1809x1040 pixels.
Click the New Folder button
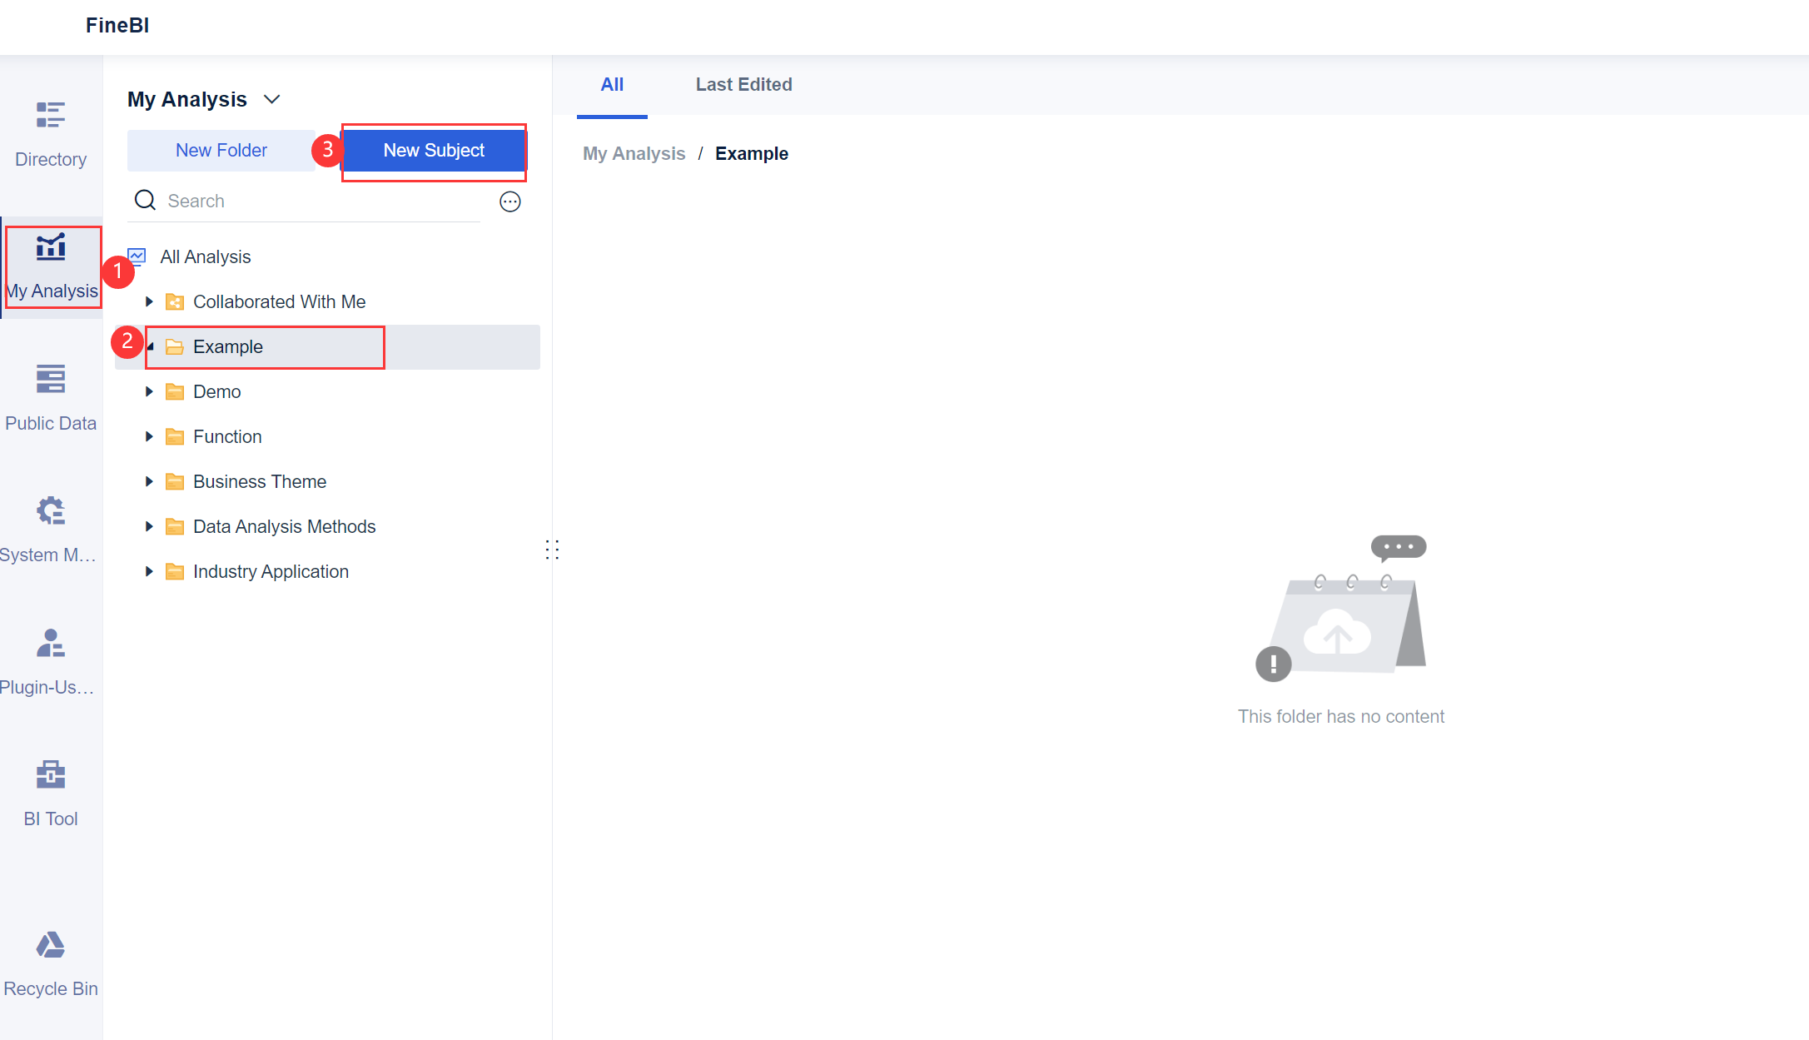point(221,150)
